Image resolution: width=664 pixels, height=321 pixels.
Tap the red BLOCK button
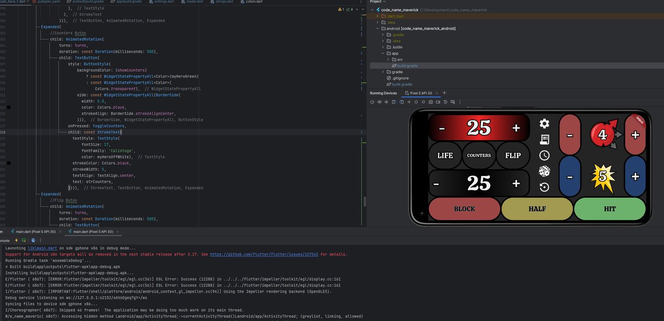pos(464,209)
